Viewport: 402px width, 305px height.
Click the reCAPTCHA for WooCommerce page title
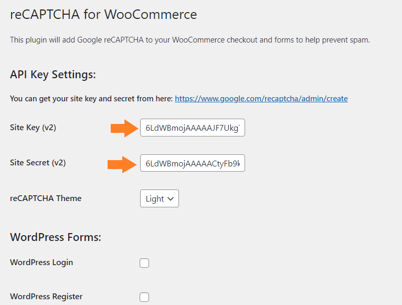(103, 14)
